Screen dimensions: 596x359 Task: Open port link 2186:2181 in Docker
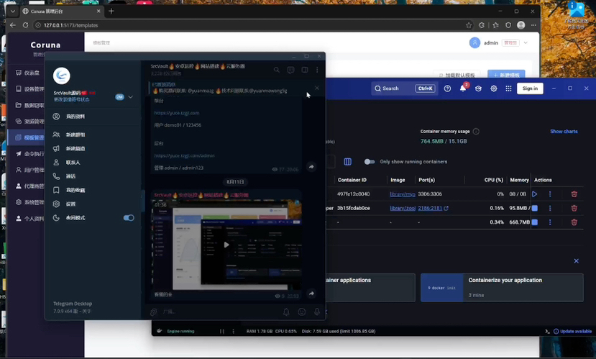(433, 208)
